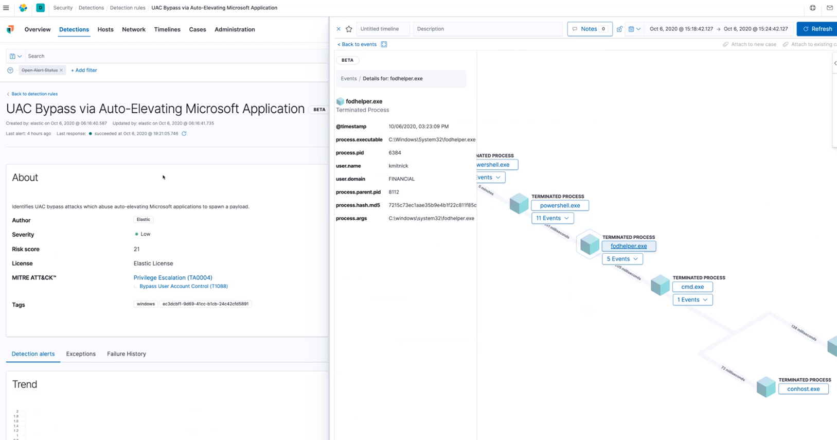Click Add filter link
837x440 pixels.
point(84,70)
